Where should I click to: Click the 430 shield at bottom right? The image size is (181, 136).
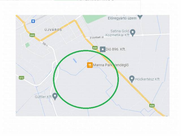click(152, 106)
